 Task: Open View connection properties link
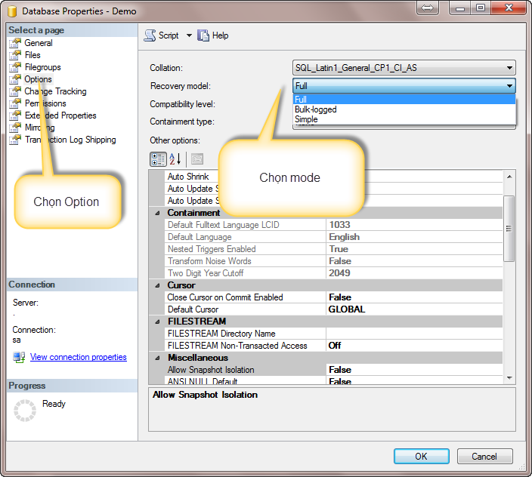79,357
